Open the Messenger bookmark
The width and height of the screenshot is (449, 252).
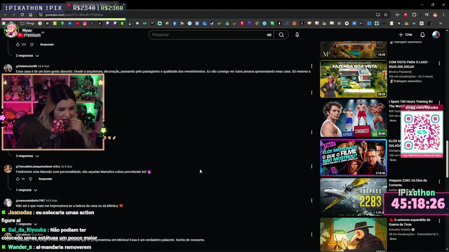tap(70, 23)
